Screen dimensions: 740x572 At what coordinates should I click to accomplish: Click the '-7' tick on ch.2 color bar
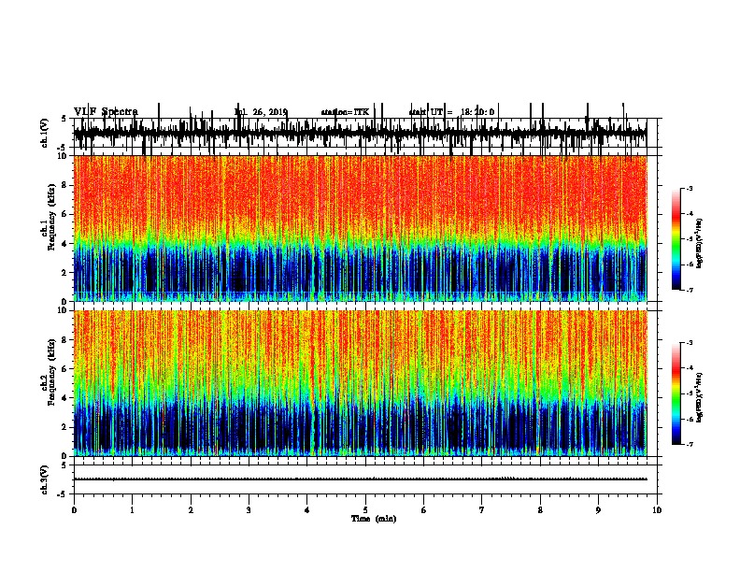tap(690, 444)
